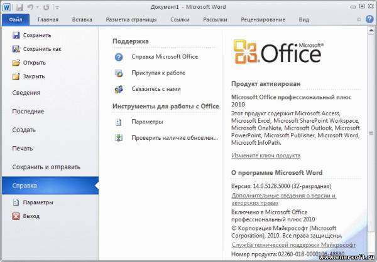Open the Undo history dropdown arrow
The width and height of the screenshot is (377, 262).
point(37,8)
